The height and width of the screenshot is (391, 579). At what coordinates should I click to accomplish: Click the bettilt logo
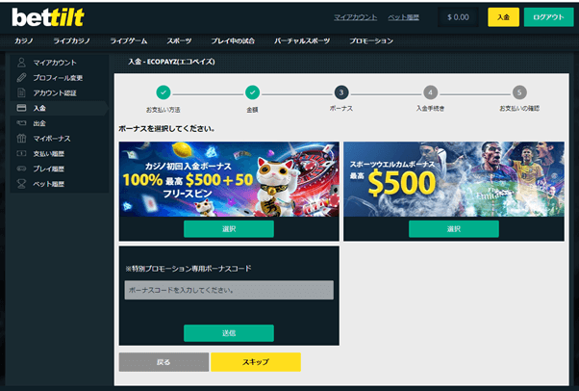[x=48, y=17]
